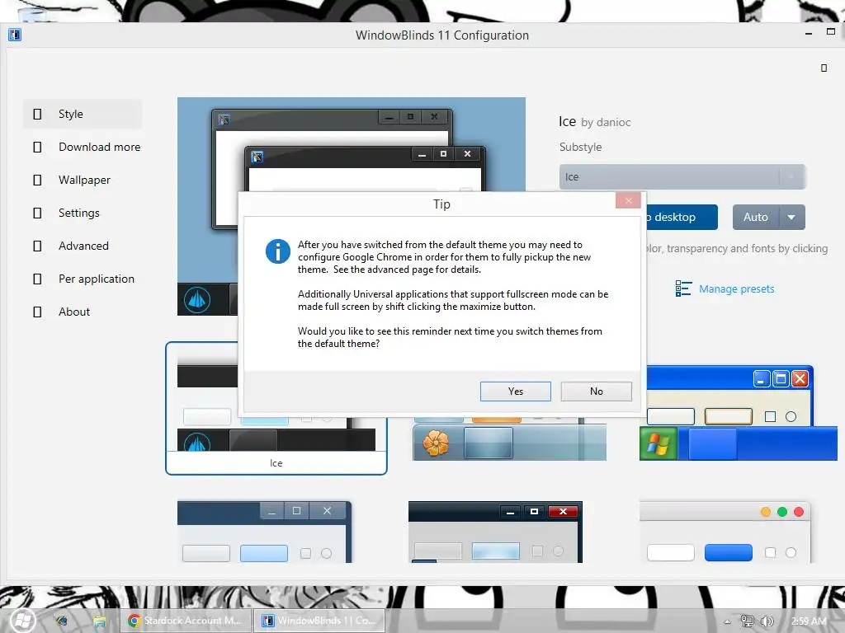Launch Internet Explorer from taskbar

61,621
